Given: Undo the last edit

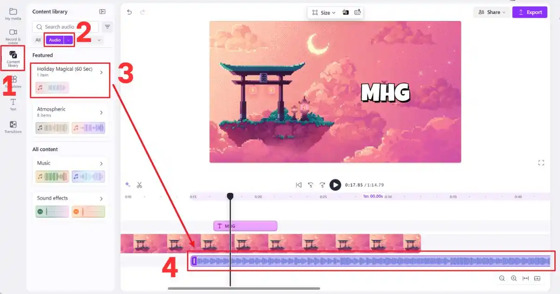Looking at the screenshot, I should [x=129, y=12].
